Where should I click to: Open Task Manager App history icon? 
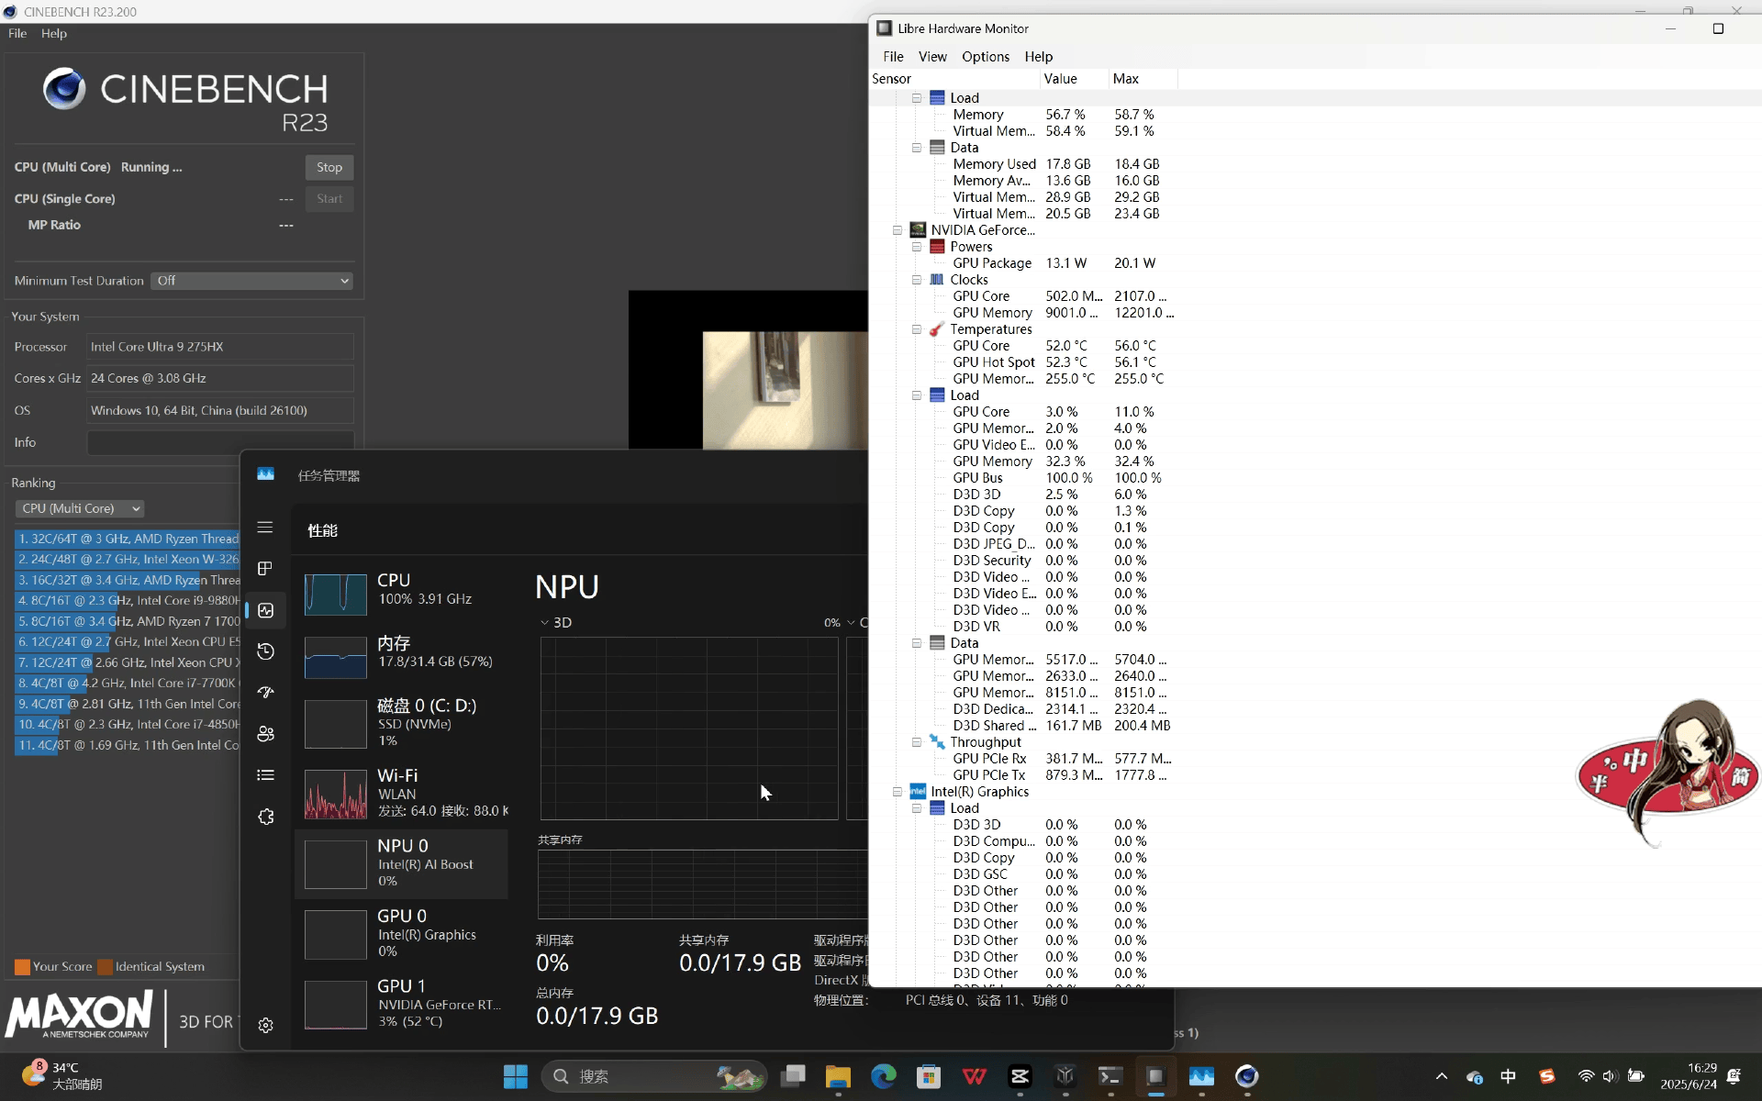point(265,651)
